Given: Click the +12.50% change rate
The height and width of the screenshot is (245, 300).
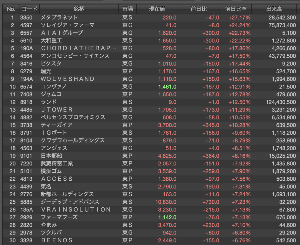Looking at the screenshot, I should [x=239, y=102].
